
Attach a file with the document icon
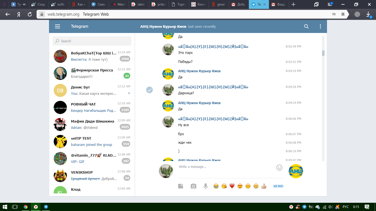click(181, 186)
